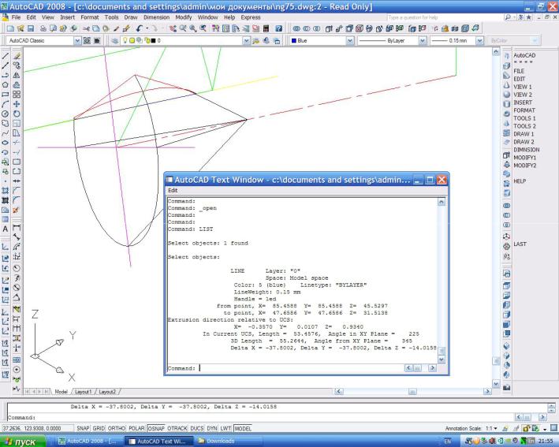Select the Line draw tool

5,56
